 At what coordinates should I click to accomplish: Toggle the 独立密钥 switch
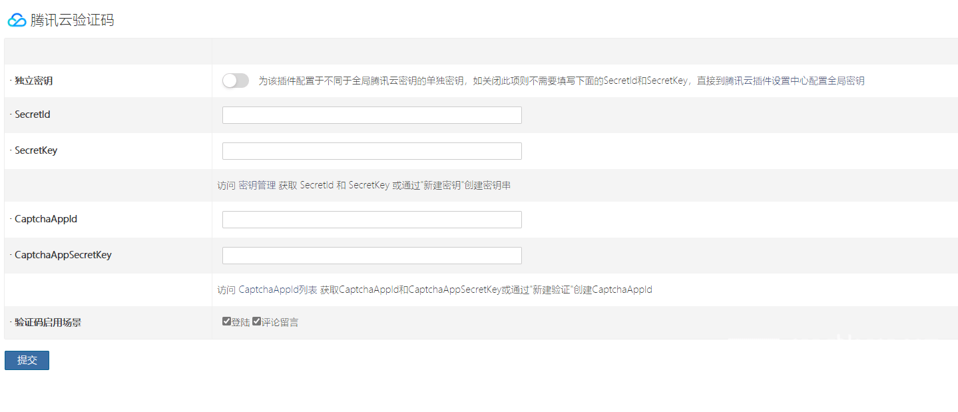pos(236,81)
